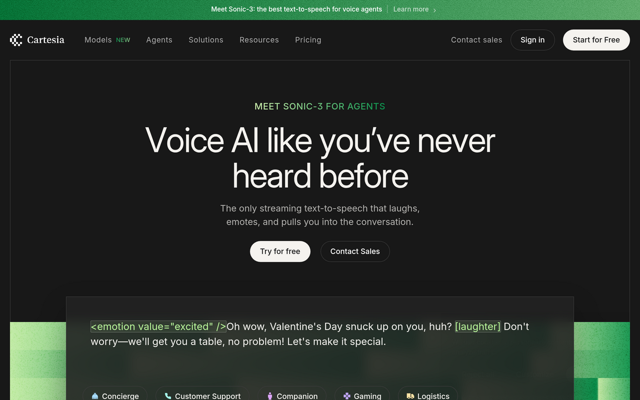This screenshot has height=400, width=640.
Task: Click the Companion person icon
Action: pyautogui.click(x=270, y=396)
